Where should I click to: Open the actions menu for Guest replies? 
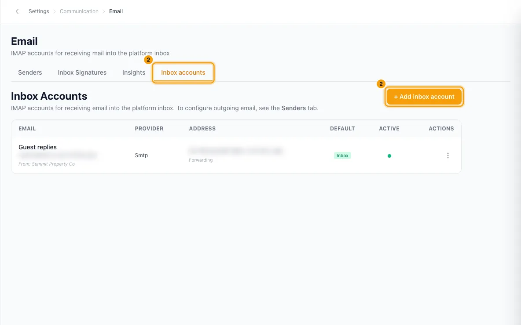coord(448,155)
